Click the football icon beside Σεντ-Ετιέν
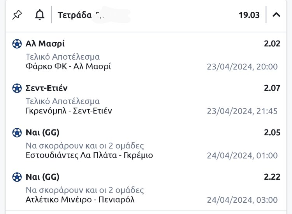 pos(17,88)
